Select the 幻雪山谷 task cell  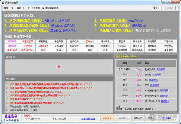[x=169, y=41]
